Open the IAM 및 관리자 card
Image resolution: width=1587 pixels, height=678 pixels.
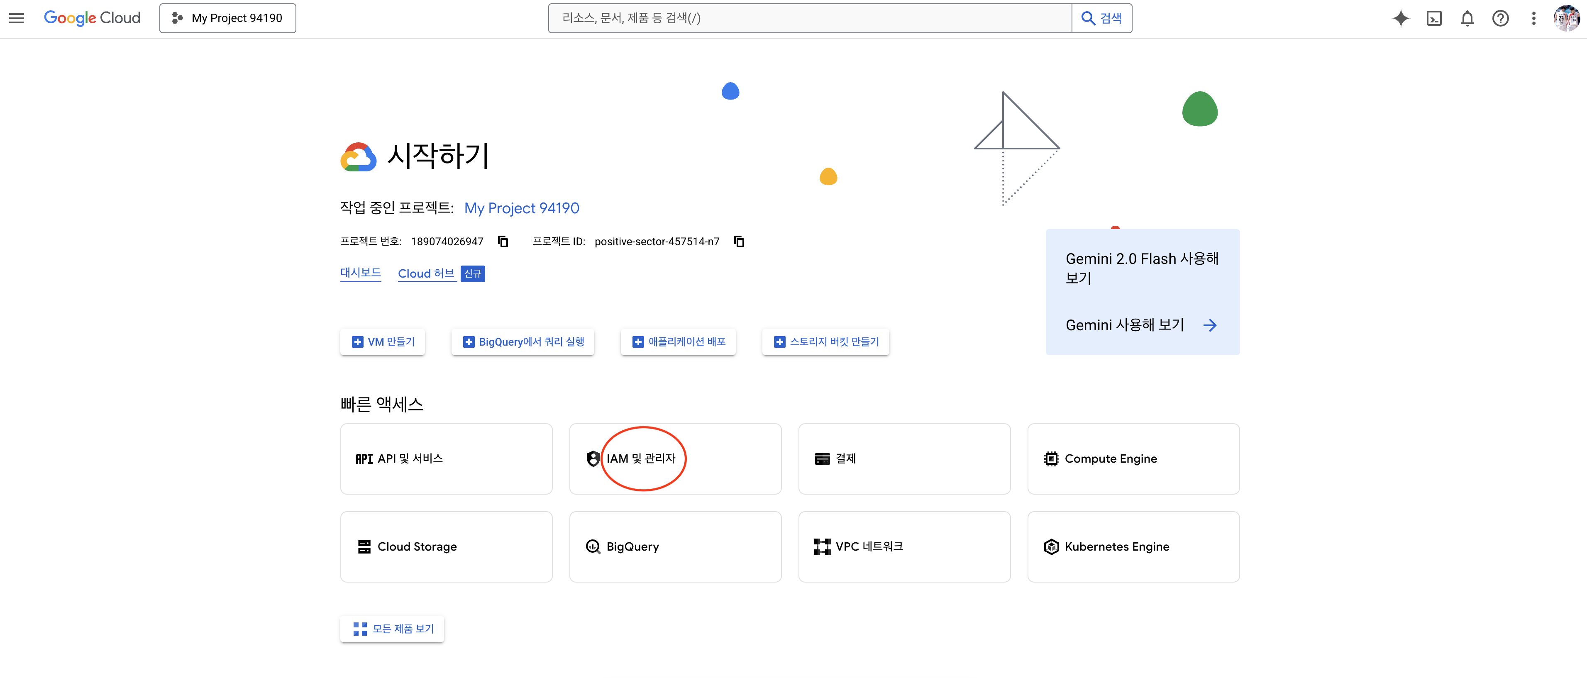pos(674,459)
